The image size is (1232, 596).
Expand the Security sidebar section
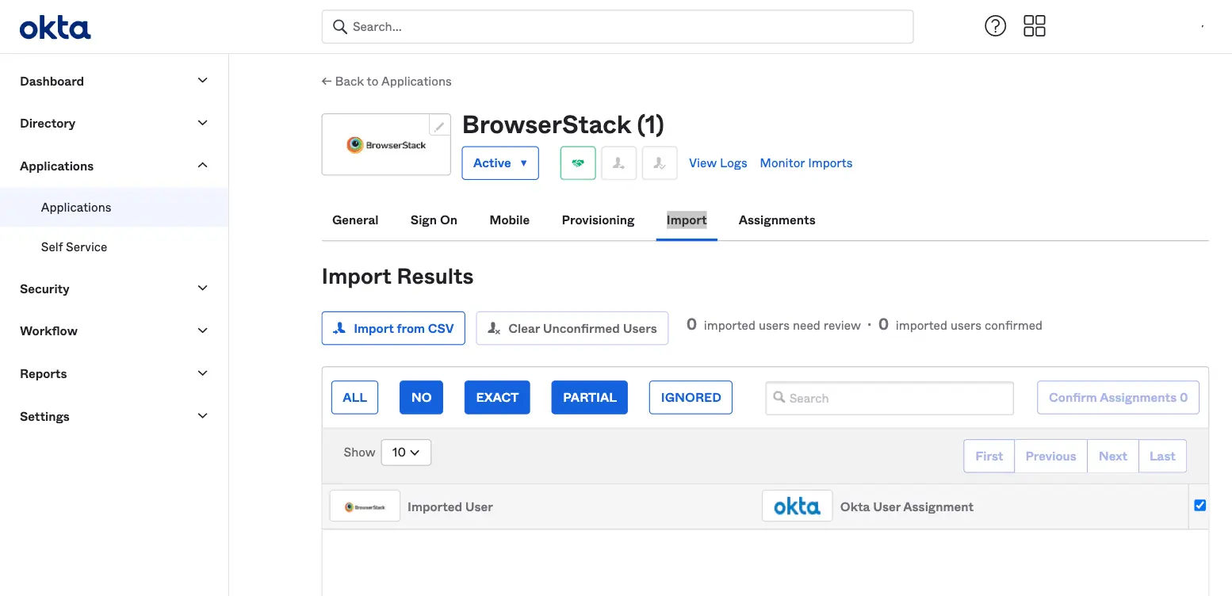point(114,289)
